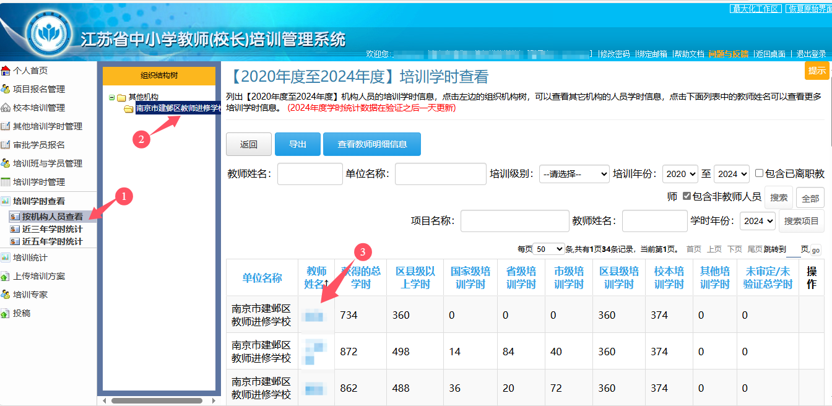832x406 pixels.
Task: Sort by 单位名称 column header
Action: (x=262, y=278)
